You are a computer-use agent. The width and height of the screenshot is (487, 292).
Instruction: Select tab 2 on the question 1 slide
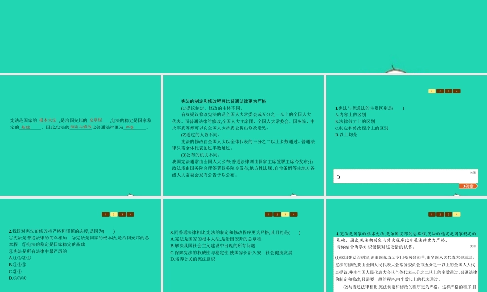[440, 91]
